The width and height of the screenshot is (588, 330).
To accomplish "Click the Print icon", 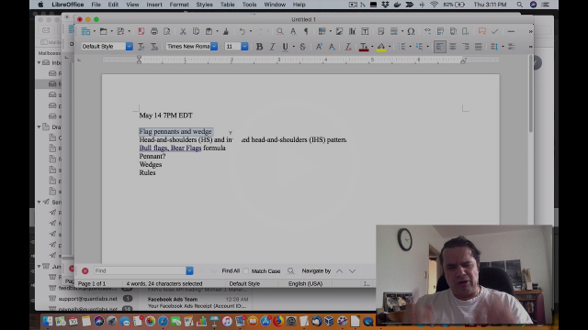I will tap(154, 31).
